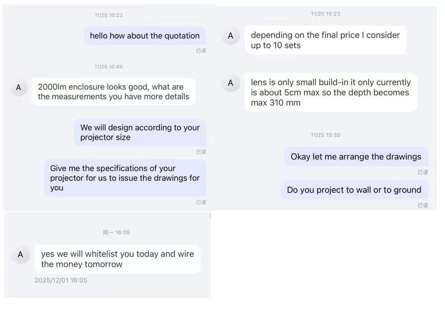Select the 2025/12/01 16:05 date label

(61, 280)
